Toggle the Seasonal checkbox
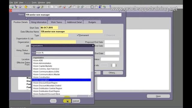This screenshot has height=108, width=192. tap(105, 35)
